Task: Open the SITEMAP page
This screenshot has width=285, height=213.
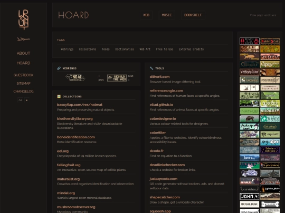Action: pyautogui.click(x=23, y=83)
